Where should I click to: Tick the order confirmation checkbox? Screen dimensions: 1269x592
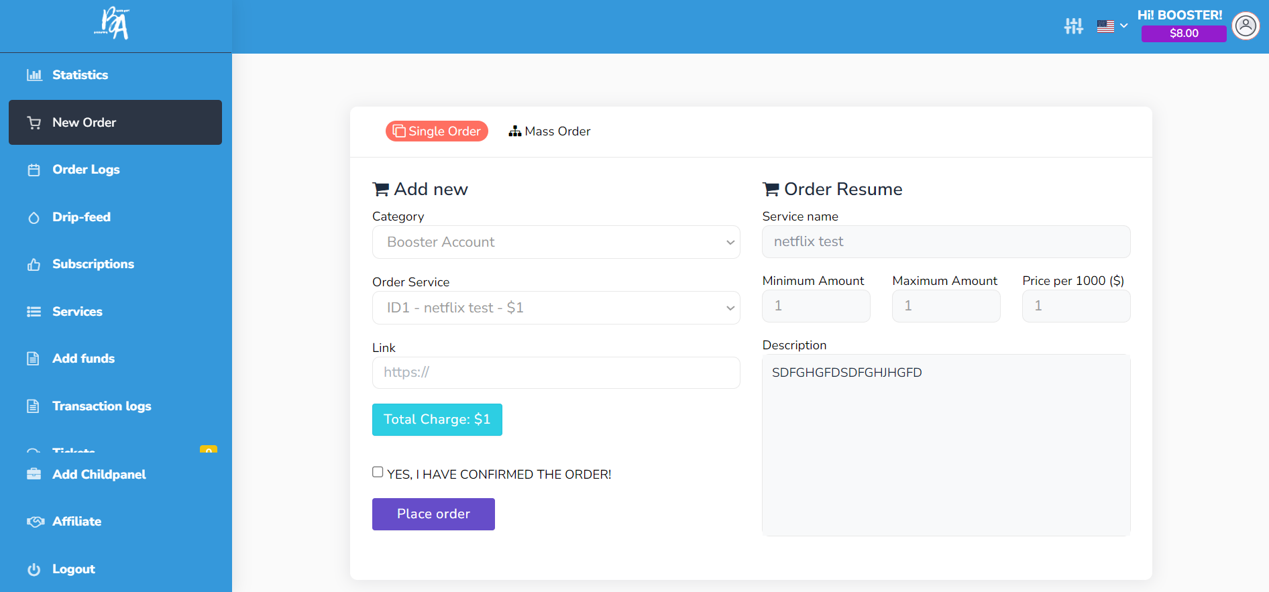pyautogui.click(x=378, y=472)
